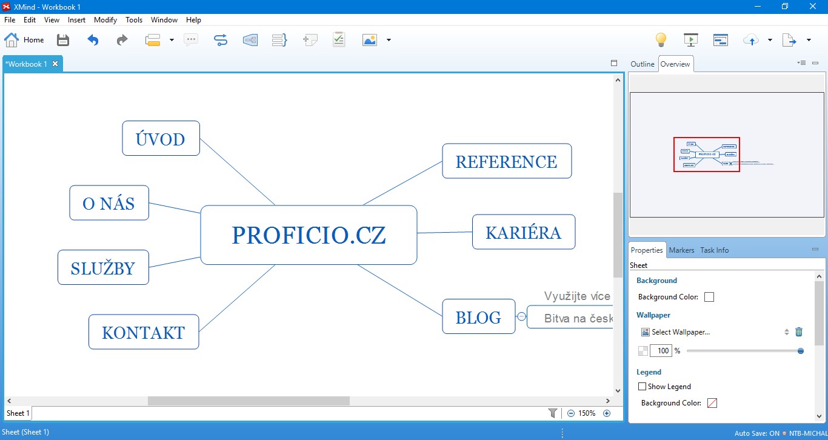Zoom out with the minus button
The height and width of the screenshot is (440, 828).
tap(570, 413)
